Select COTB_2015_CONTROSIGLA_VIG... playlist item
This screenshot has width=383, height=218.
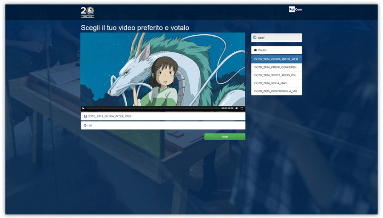[276, 91]
